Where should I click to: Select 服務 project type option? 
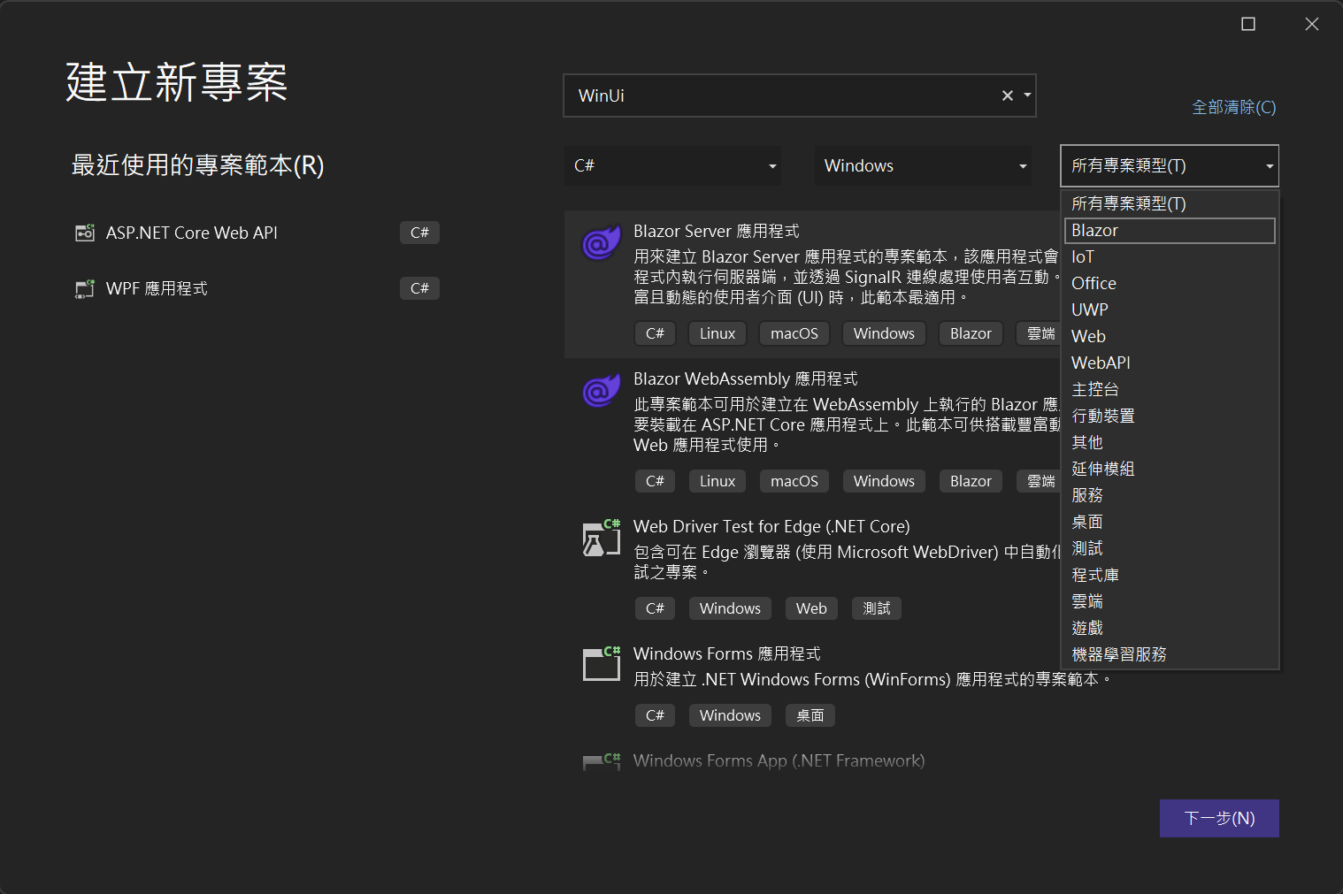tap(1170, 495)
